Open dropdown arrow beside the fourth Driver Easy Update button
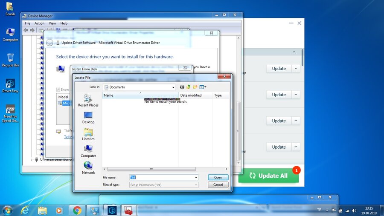This screenshot has width=384, height=216. pyautogui.click(x=296, y=147)
